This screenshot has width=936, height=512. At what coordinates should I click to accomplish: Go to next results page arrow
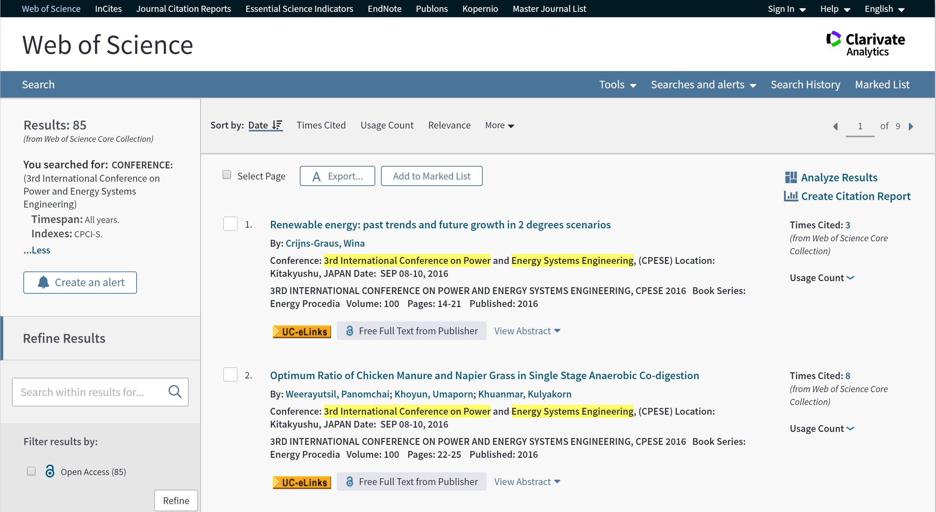(x=910, y=126)
